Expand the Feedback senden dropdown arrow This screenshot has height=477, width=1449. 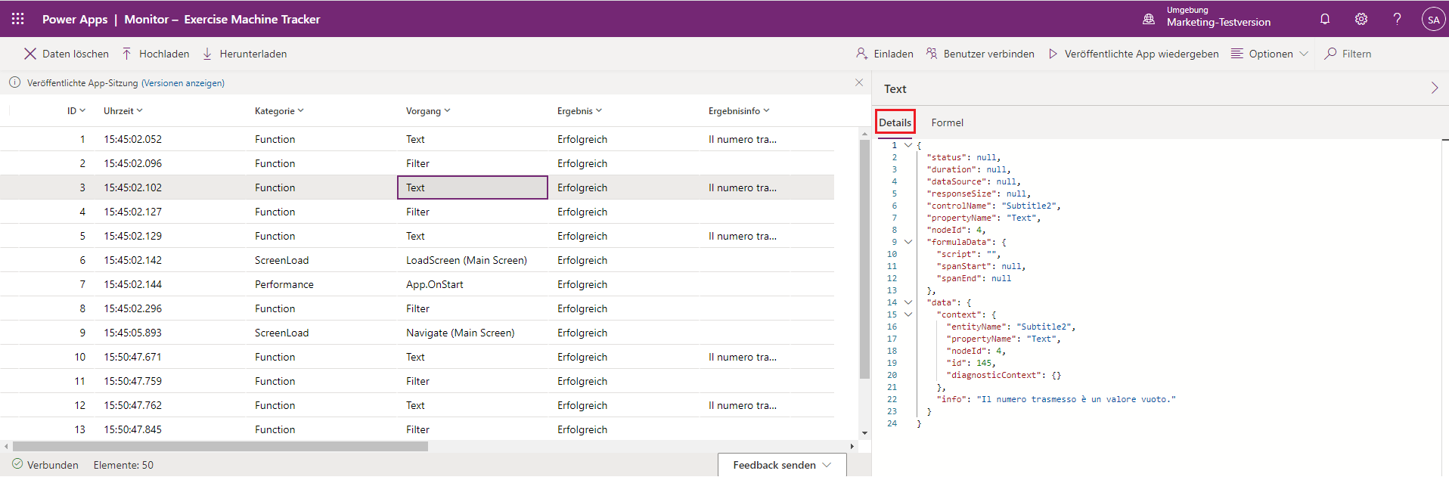click(x=827, y=465)
